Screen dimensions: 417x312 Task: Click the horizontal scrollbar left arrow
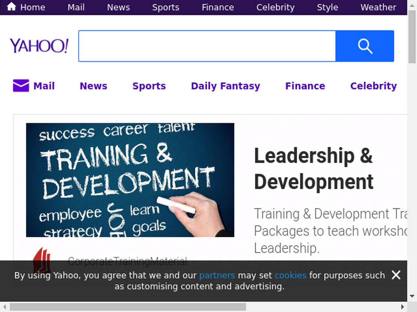coord(4,307)
